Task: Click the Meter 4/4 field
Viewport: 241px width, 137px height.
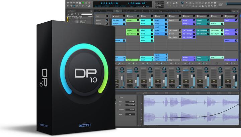Action: point(130,114)
